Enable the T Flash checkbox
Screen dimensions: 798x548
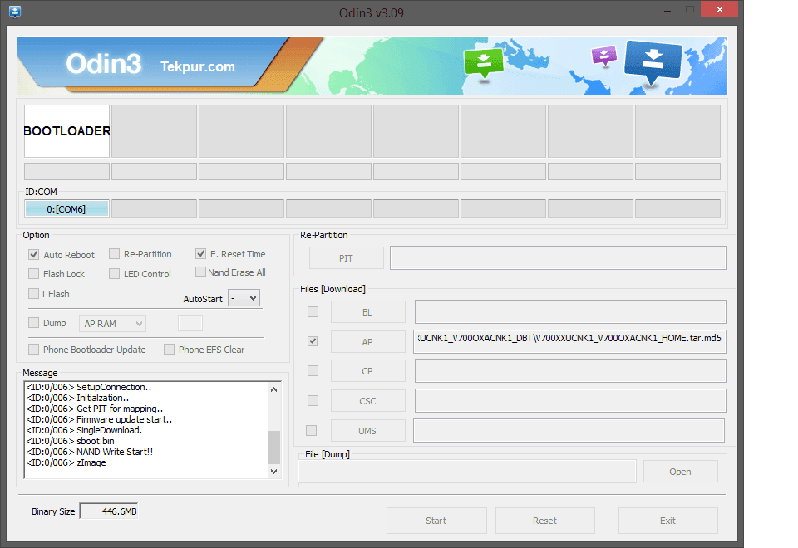(x=33, y=293)
